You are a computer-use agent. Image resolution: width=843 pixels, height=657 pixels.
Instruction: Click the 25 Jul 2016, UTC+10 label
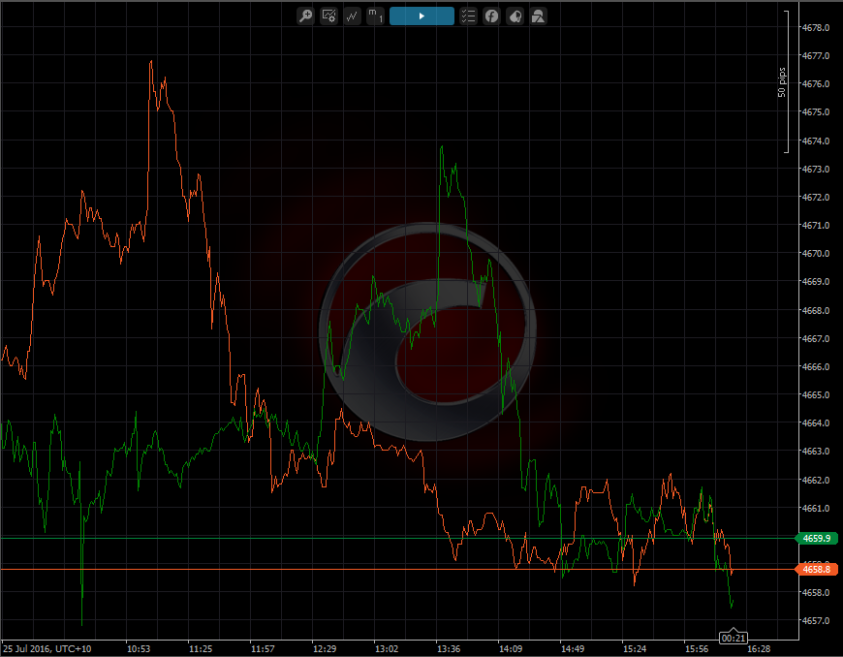coord(47,649)
